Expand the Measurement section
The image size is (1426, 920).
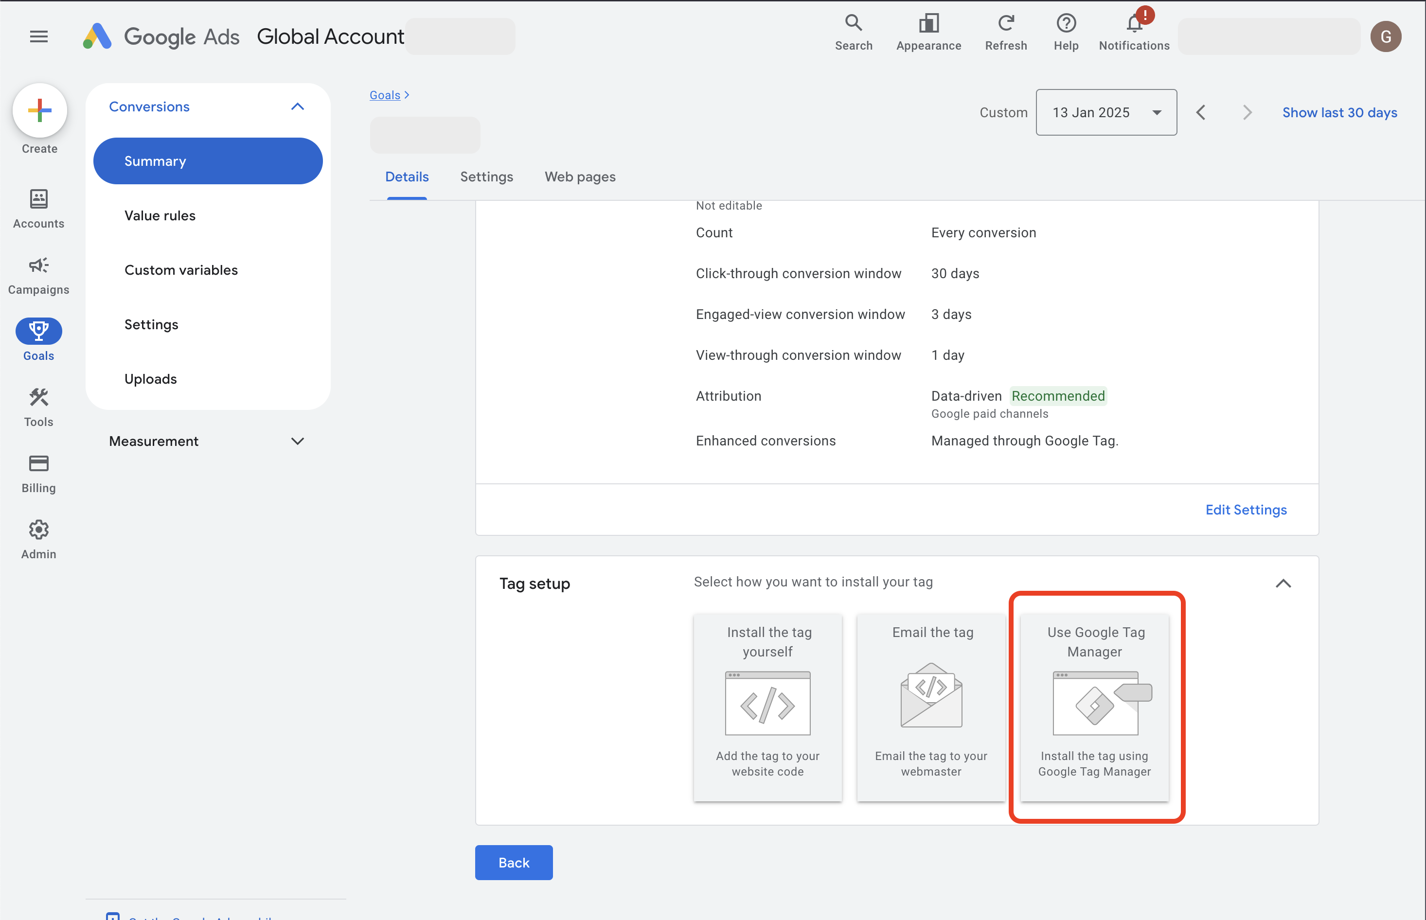tap(298, 441)
